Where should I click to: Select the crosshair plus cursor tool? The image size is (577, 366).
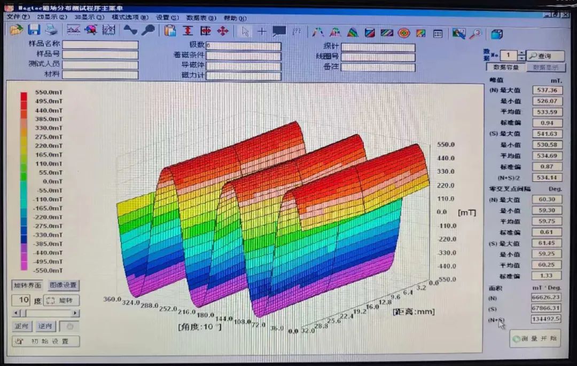click(262, 31)
